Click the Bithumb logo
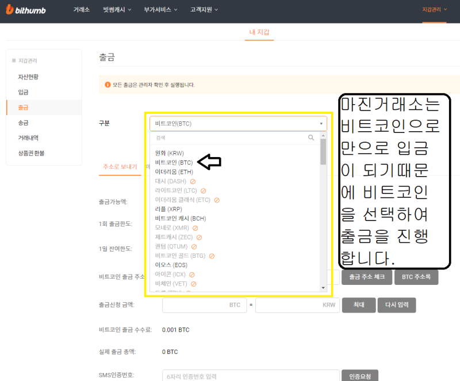 click(x=25, y=9)
